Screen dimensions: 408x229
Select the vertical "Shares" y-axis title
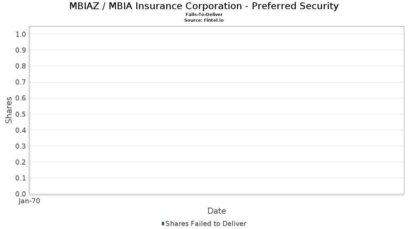[x=9, y=110]
